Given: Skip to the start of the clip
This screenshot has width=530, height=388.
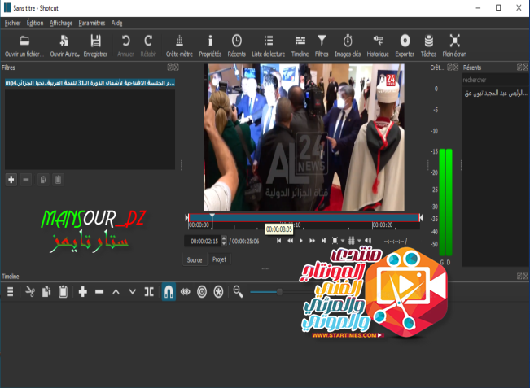Looking at the screenshot, I should [279, 241].
